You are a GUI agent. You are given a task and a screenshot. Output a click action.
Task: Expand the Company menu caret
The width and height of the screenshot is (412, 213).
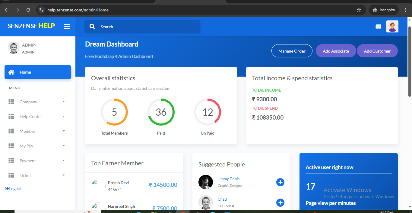[x=64, y=102]
